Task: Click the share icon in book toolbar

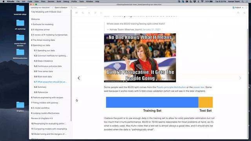Action: point(244,13)
